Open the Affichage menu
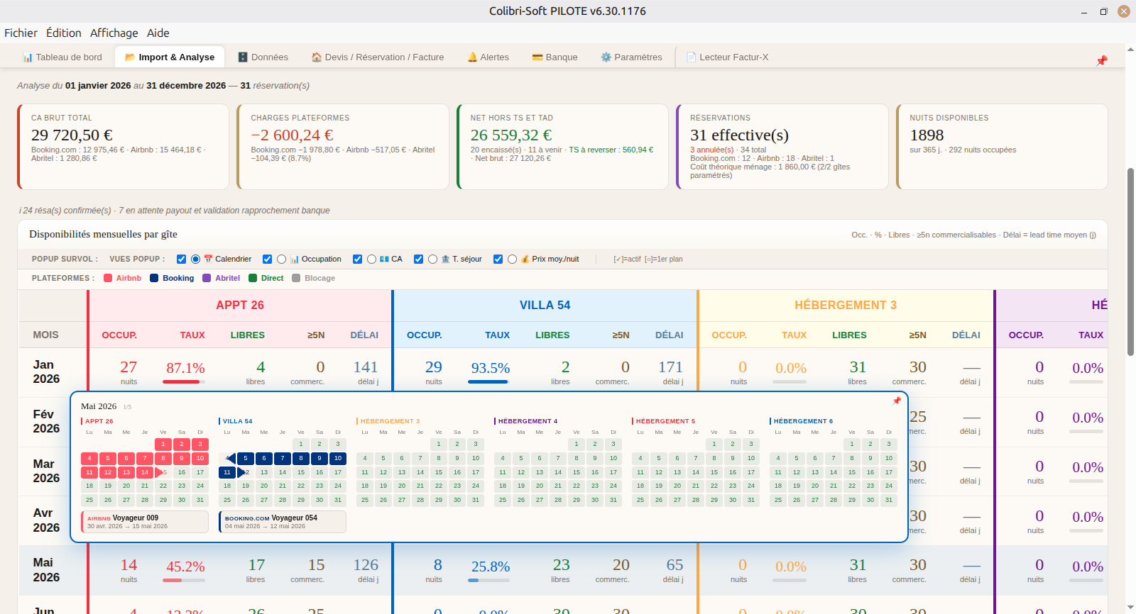This screenshot has height=614, width=1136. tap(114, 33)
